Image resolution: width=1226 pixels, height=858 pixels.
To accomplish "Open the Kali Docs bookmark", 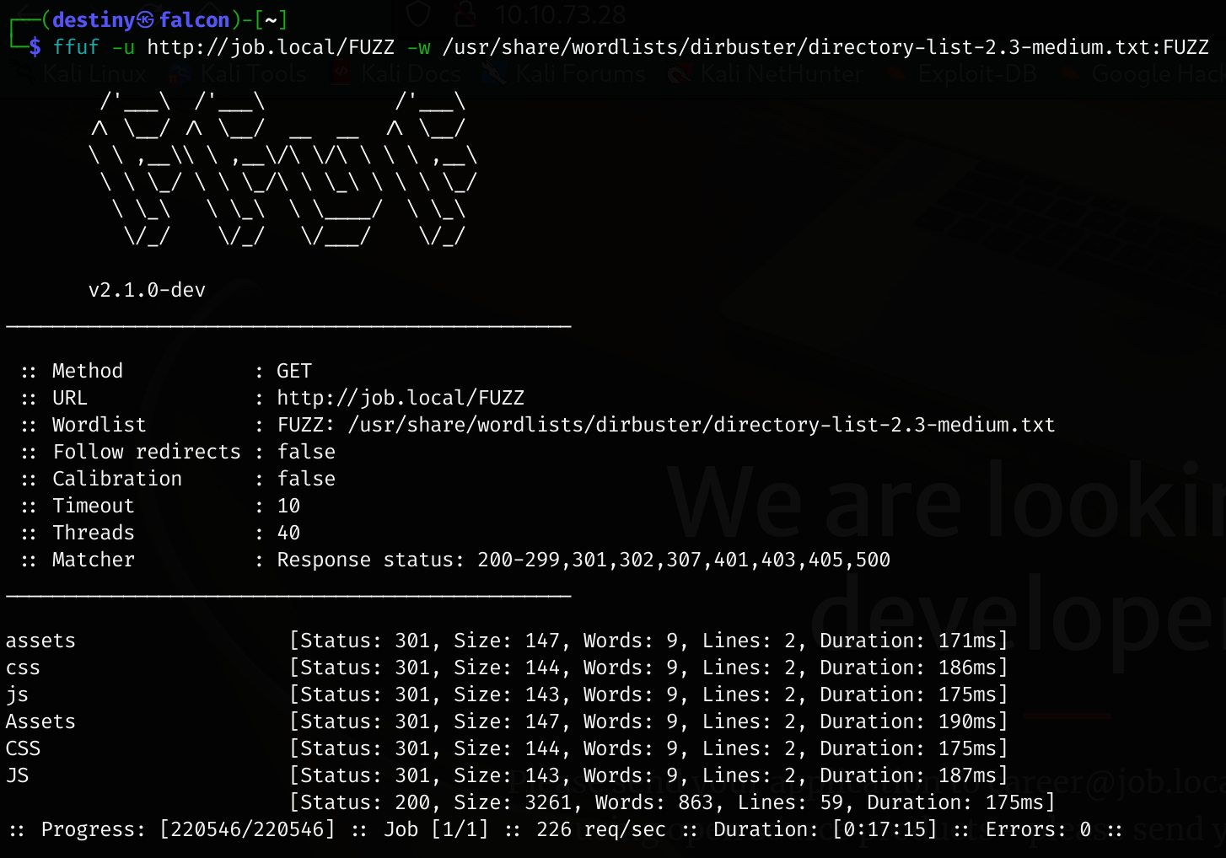I will [410, 74].
